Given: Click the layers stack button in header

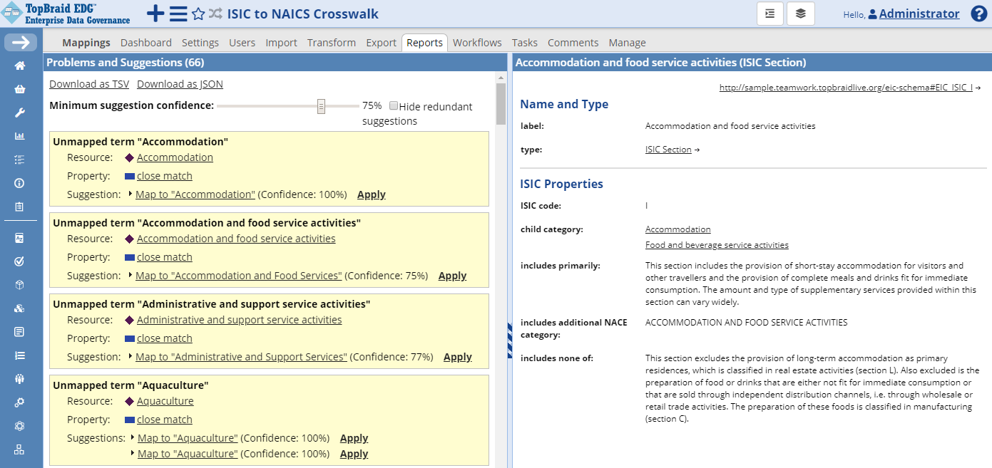Looking at the screenshot, I should (x=801, y=14).
